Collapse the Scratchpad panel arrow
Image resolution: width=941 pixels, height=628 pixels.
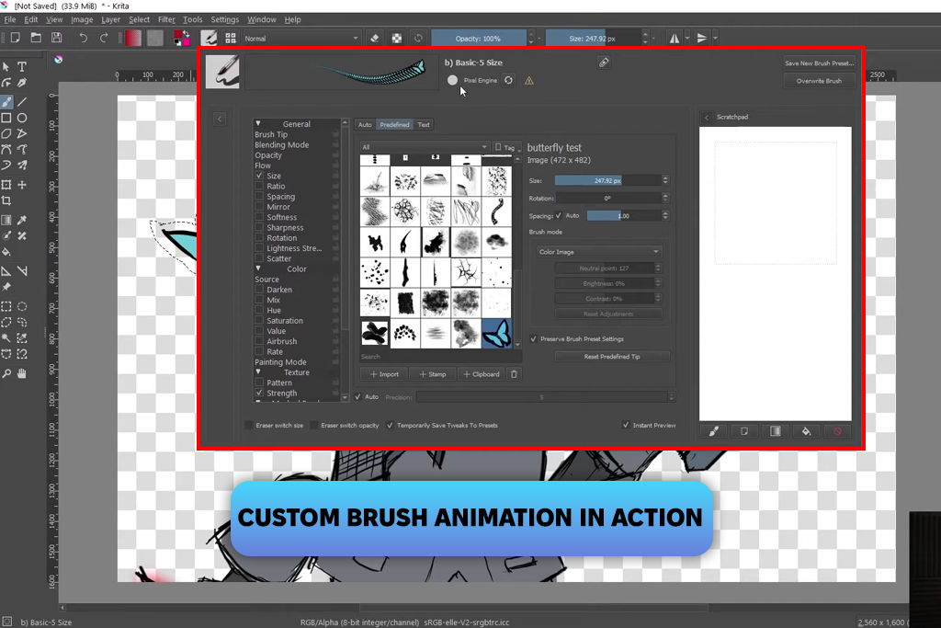(x=707, y=117)
